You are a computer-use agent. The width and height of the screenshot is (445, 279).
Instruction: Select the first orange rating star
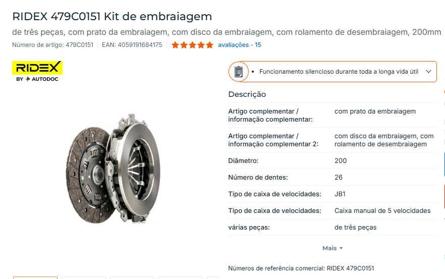click(x=176, y=45)
